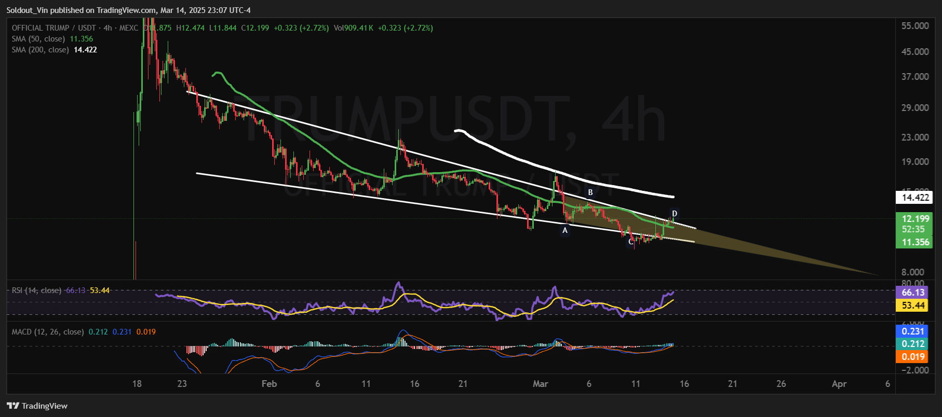Select the point label C on the chart
Viewport: 942px width, 417px height.
(631, 242)
